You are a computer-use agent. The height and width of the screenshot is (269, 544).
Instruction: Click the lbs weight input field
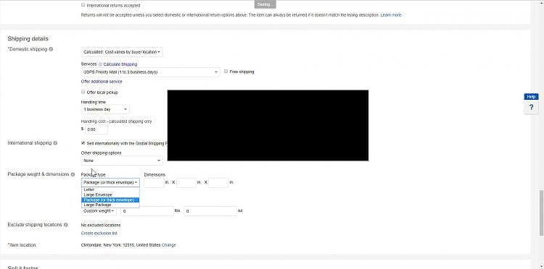[x=147, y=211]
